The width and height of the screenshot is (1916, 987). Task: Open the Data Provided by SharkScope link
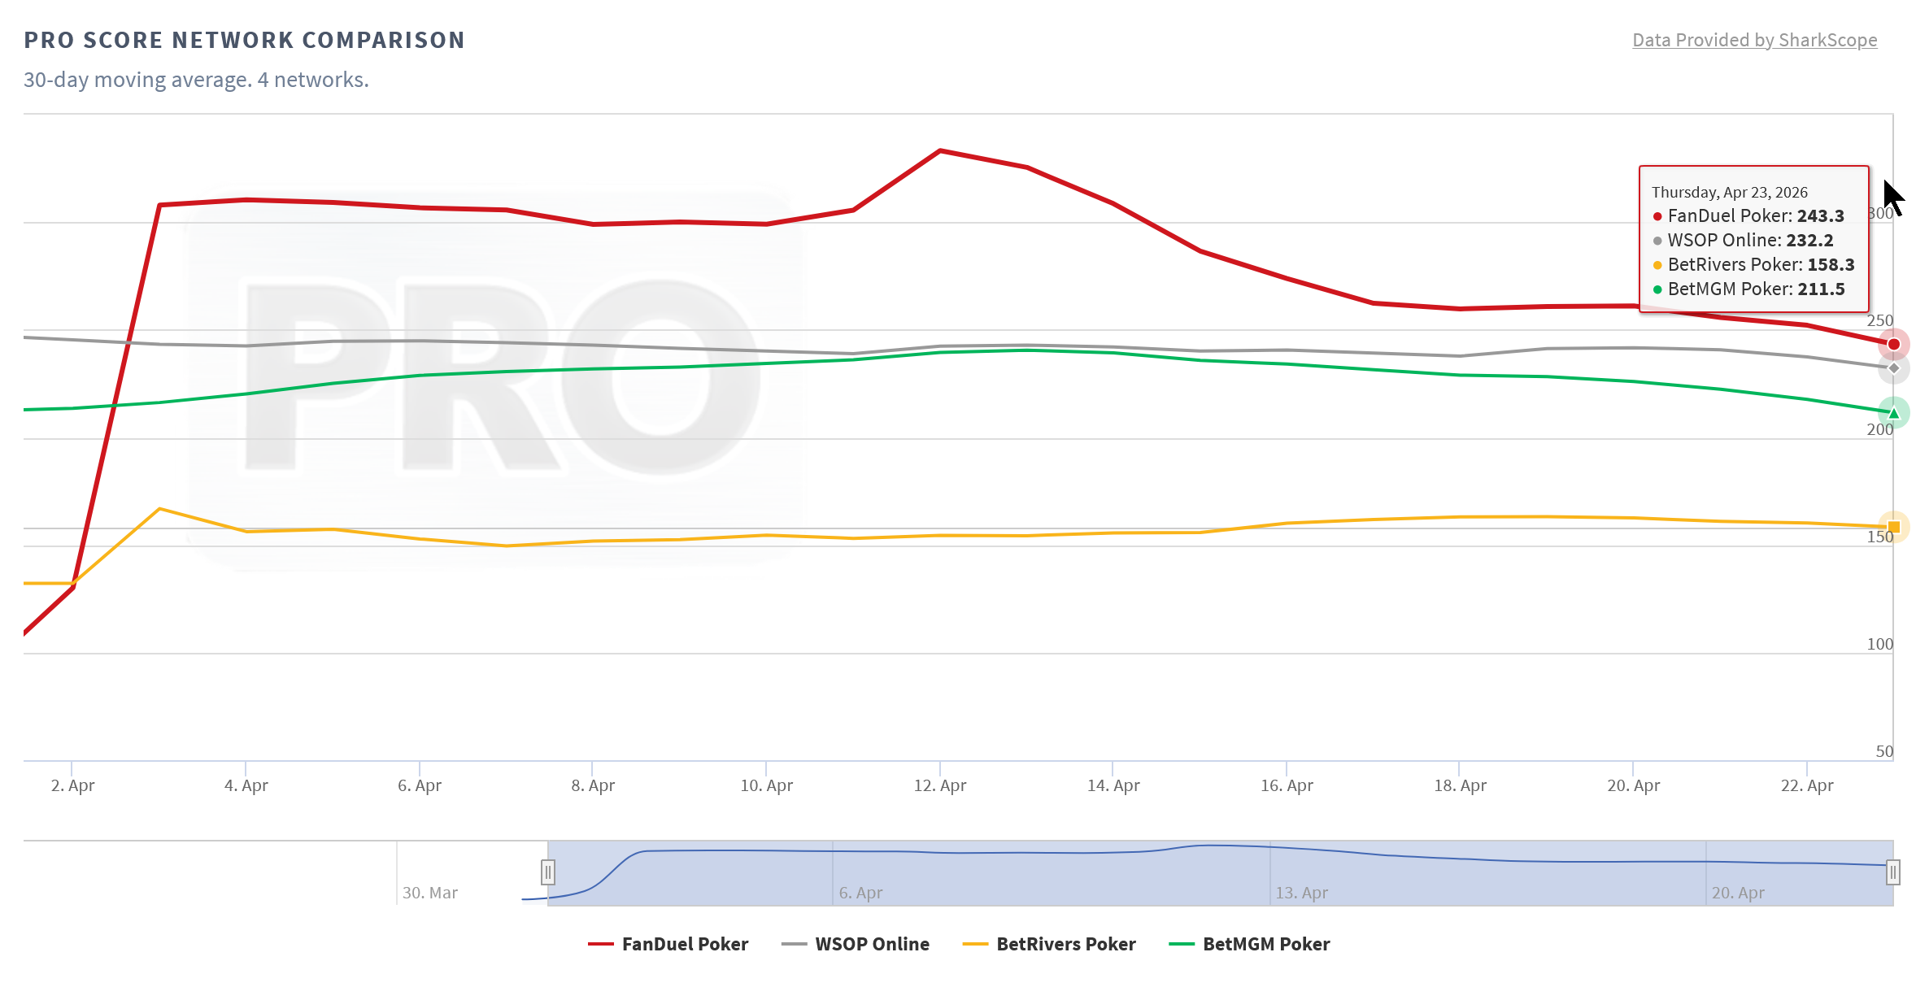tap(1754, 40)
